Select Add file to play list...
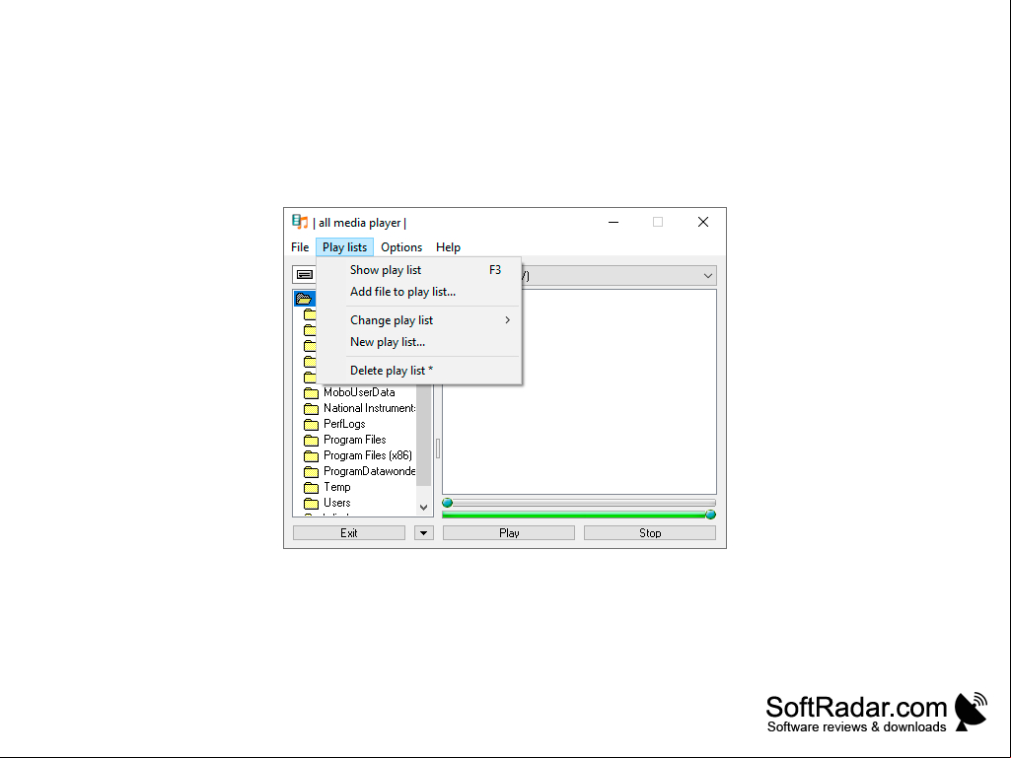The width and height of the screenshot is (1011, 758). [419, 292]
